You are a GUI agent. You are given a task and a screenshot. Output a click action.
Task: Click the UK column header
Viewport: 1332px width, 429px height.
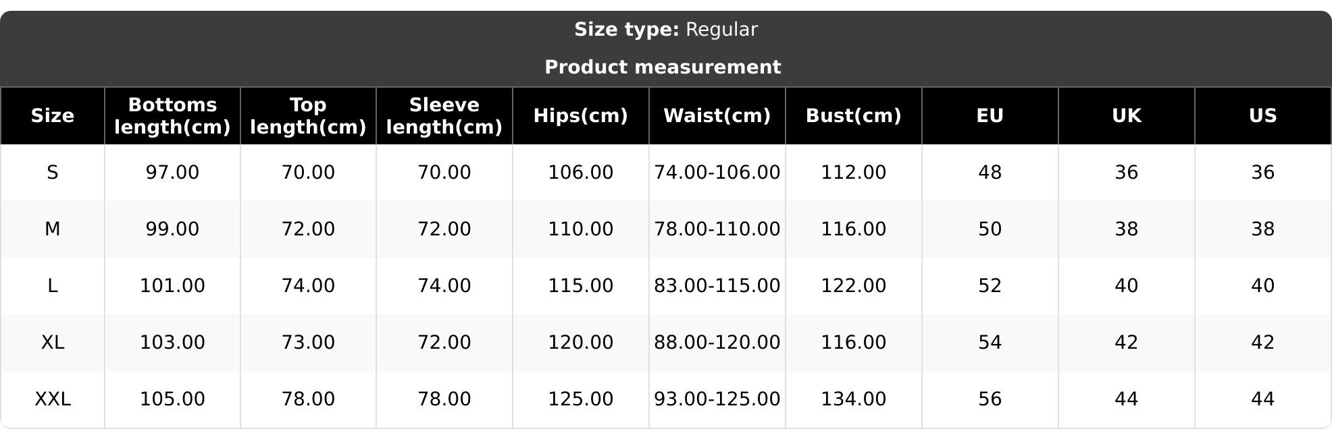pos(1127,116)
